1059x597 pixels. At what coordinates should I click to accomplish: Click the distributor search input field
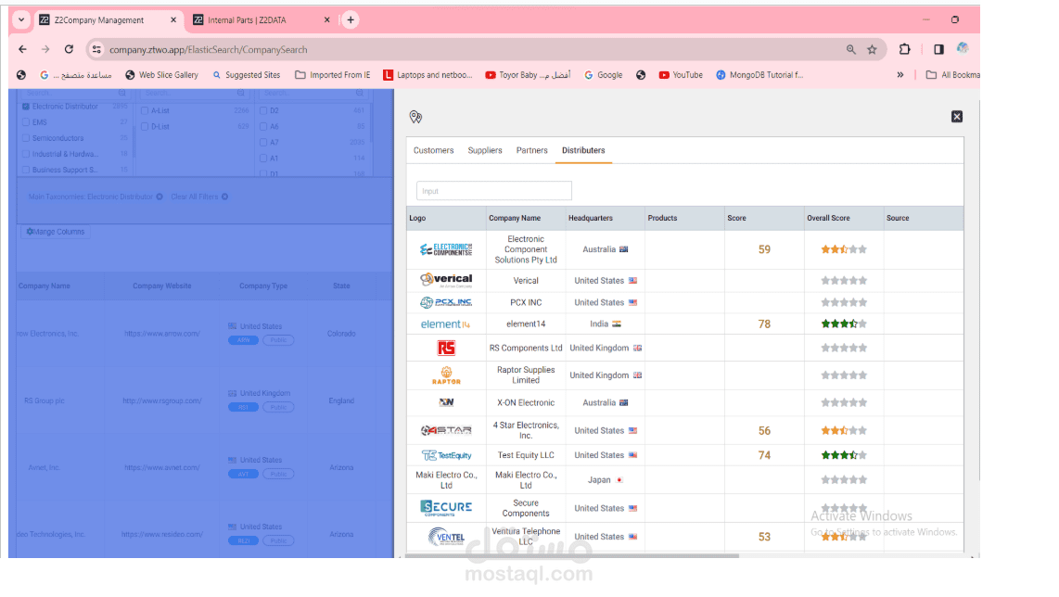[x=493, y=191]
